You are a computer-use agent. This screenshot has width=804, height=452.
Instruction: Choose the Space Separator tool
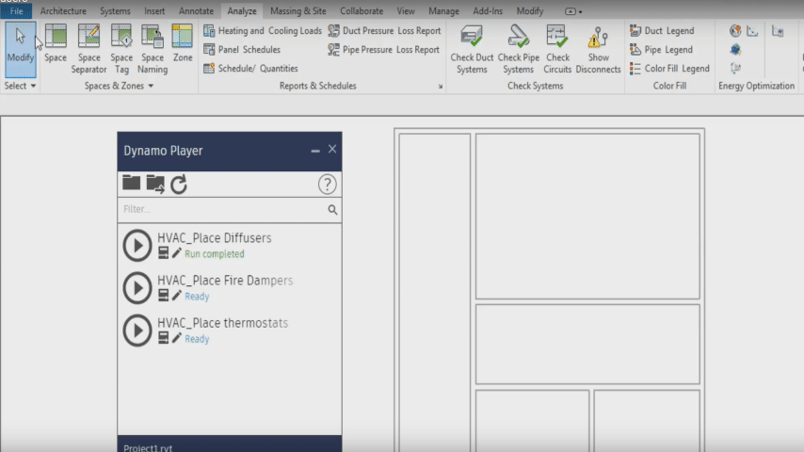click(88, 49)
